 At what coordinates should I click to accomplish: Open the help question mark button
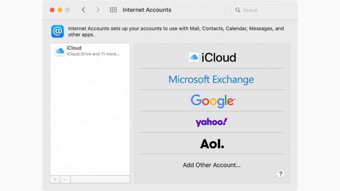point(281,174)
